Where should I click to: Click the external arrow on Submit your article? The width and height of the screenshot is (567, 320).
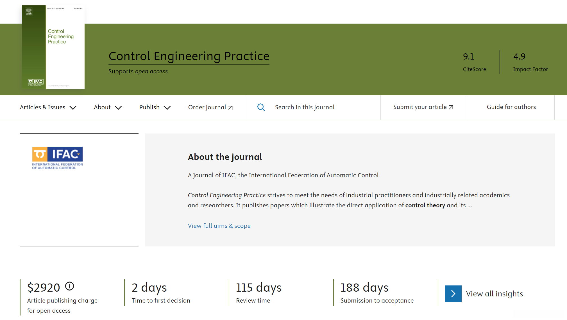point(451,107)
